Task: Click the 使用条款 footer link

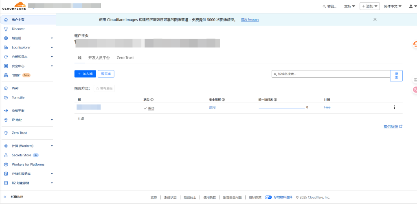Action: click(210, 197)
